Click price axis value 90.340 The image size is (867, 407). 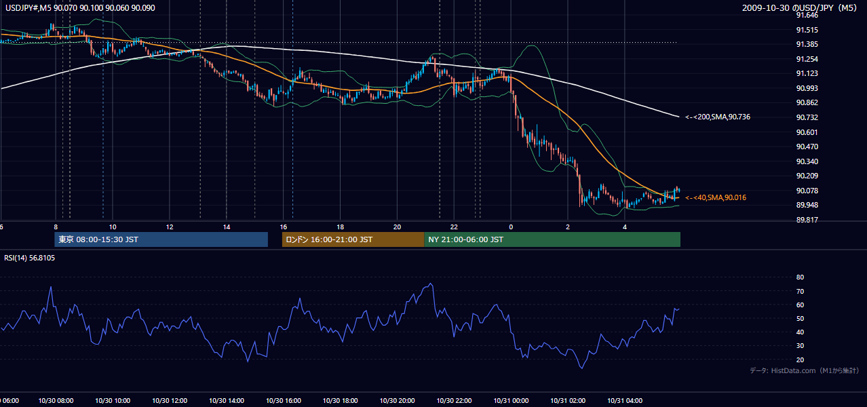(x=807, y=161)
